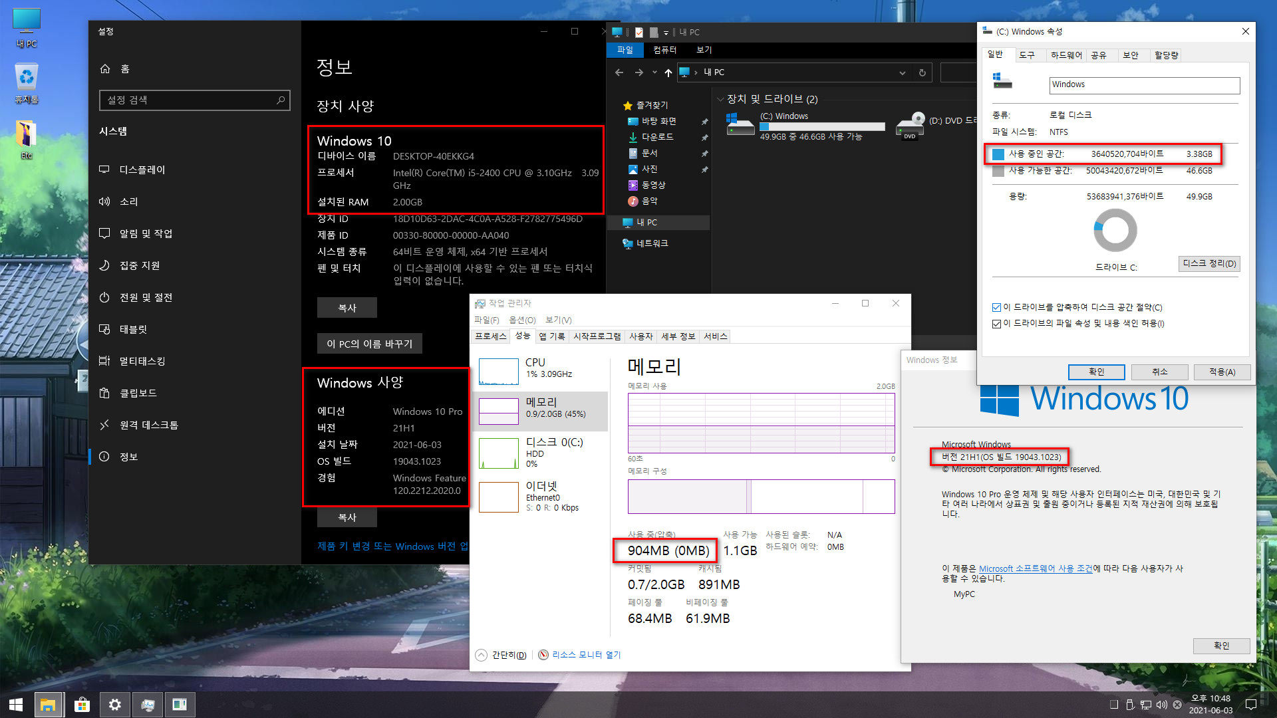Click the Explorer up-folder arrow
1277x718 pixels.
[x=668, y=72]
